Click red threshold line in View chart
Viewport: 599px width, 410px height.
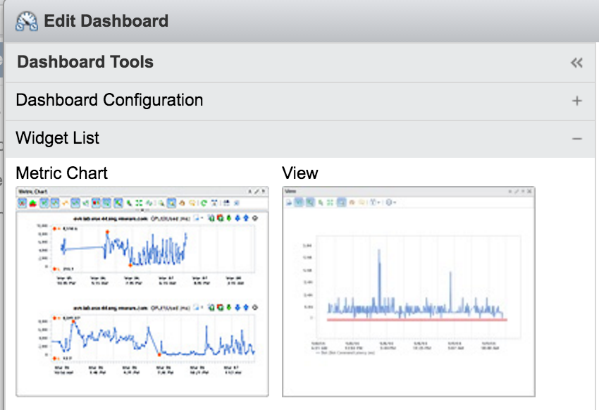click(416, 320)
